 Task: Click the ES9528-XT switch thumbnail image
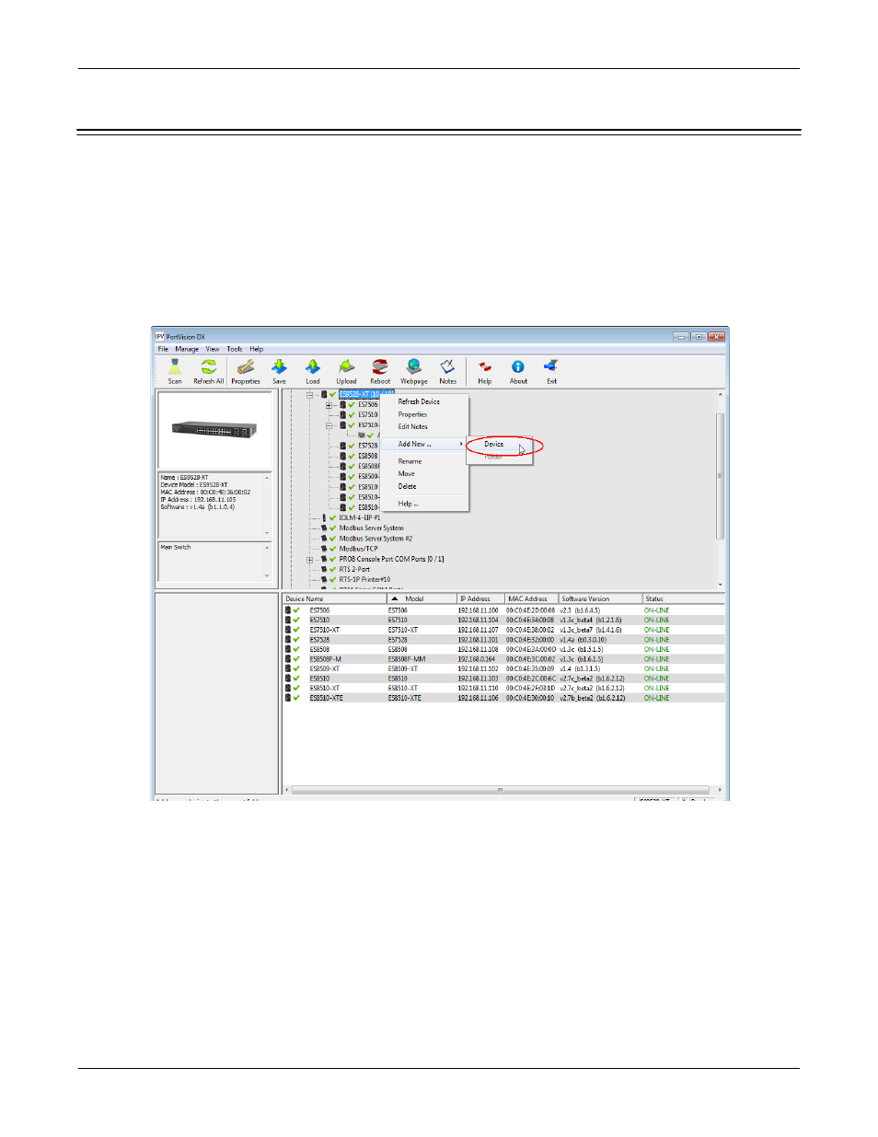point(214,430)
